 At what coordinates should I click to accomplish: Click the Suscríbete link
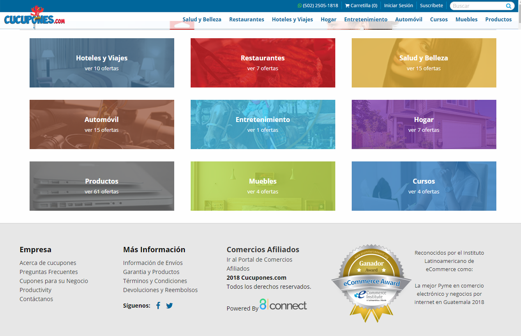pyautogui.click(x=431, y=6)
